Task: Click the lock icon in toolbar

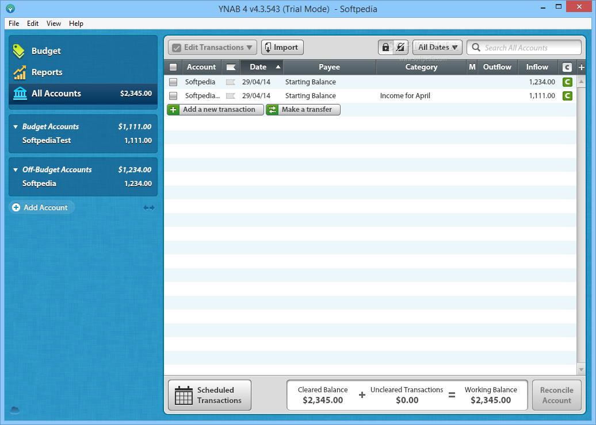Action: 385,48
